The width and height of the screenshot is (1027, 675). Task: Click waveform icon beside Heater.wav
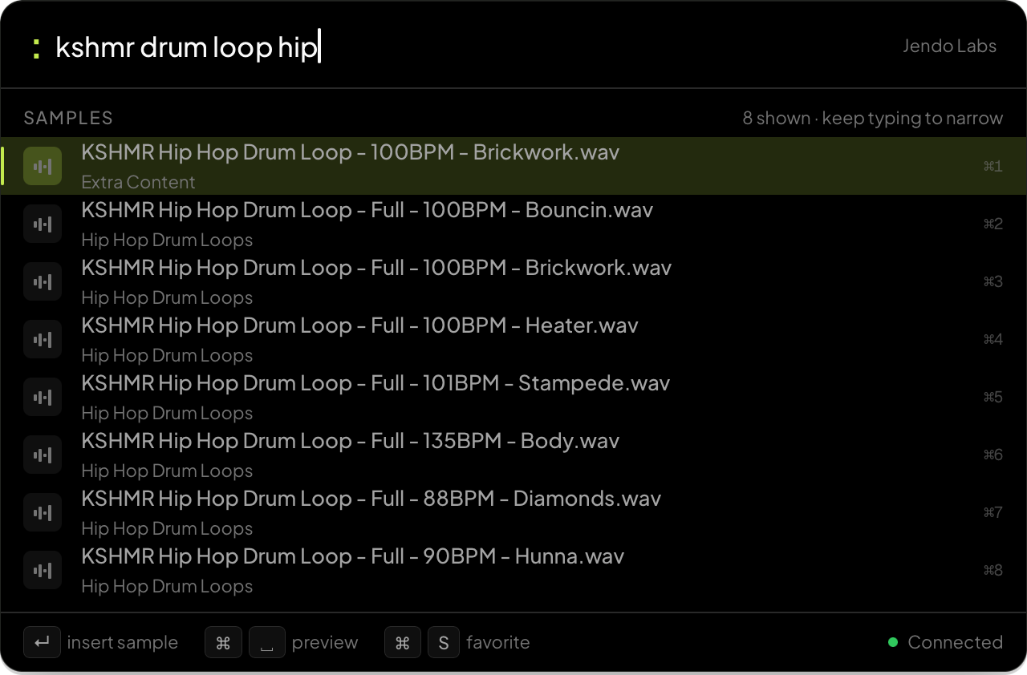(x=43, y=339)
